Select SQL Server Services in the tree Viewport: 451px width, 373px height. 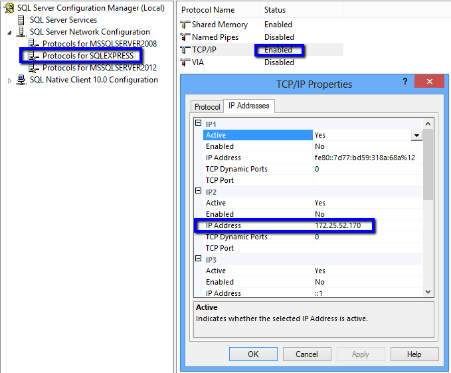pos(63,20)
